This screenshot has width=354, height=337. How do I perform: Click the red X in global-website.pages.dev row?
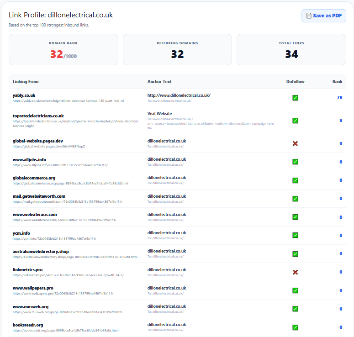[x=295, y=143]
